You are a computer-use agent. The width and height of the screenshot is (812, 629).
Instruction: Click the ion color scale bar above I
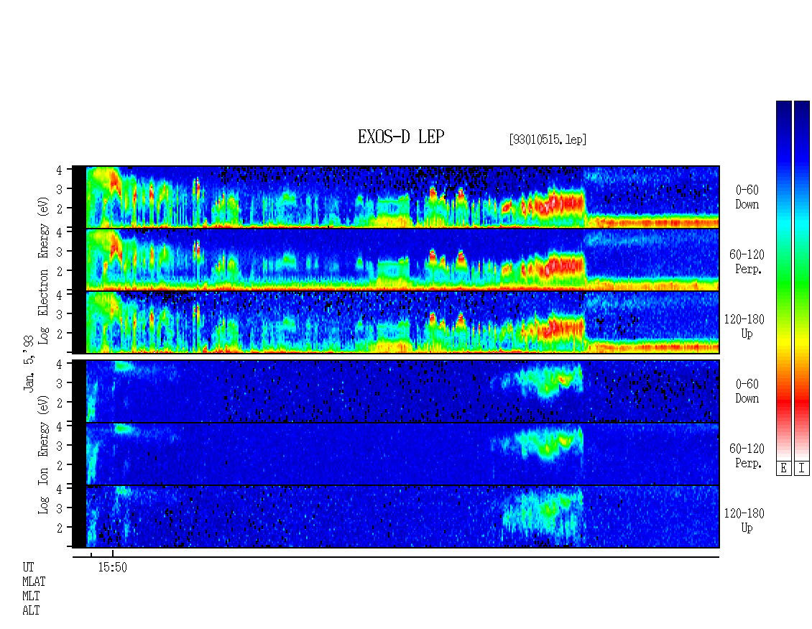[x=802, y=280]
